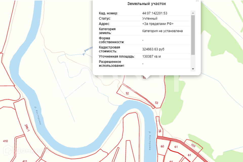
Task: Select land parcel 296/1 on the map
Action: [27, 128]
